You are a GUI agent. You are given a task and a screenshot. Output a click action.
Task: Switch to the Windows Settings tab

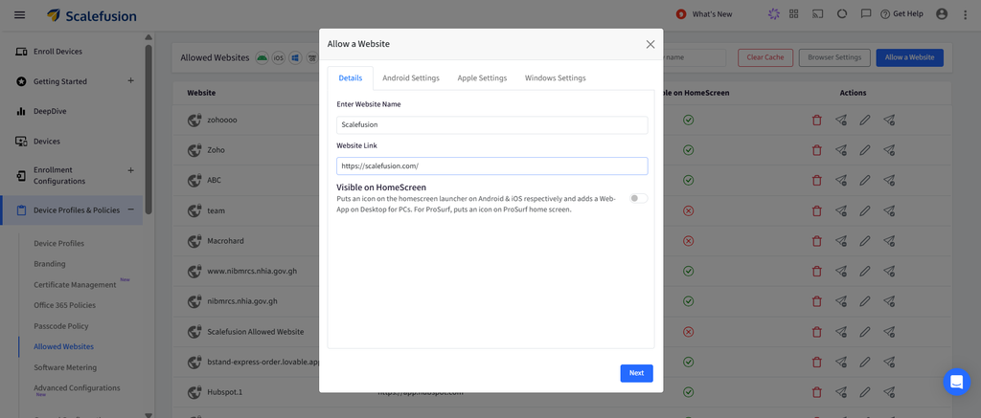tap(555, 78)
